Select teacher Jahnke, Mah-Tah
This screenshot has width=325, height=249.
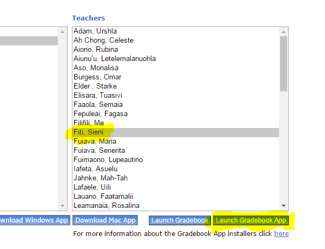click(x=176, y=178)
